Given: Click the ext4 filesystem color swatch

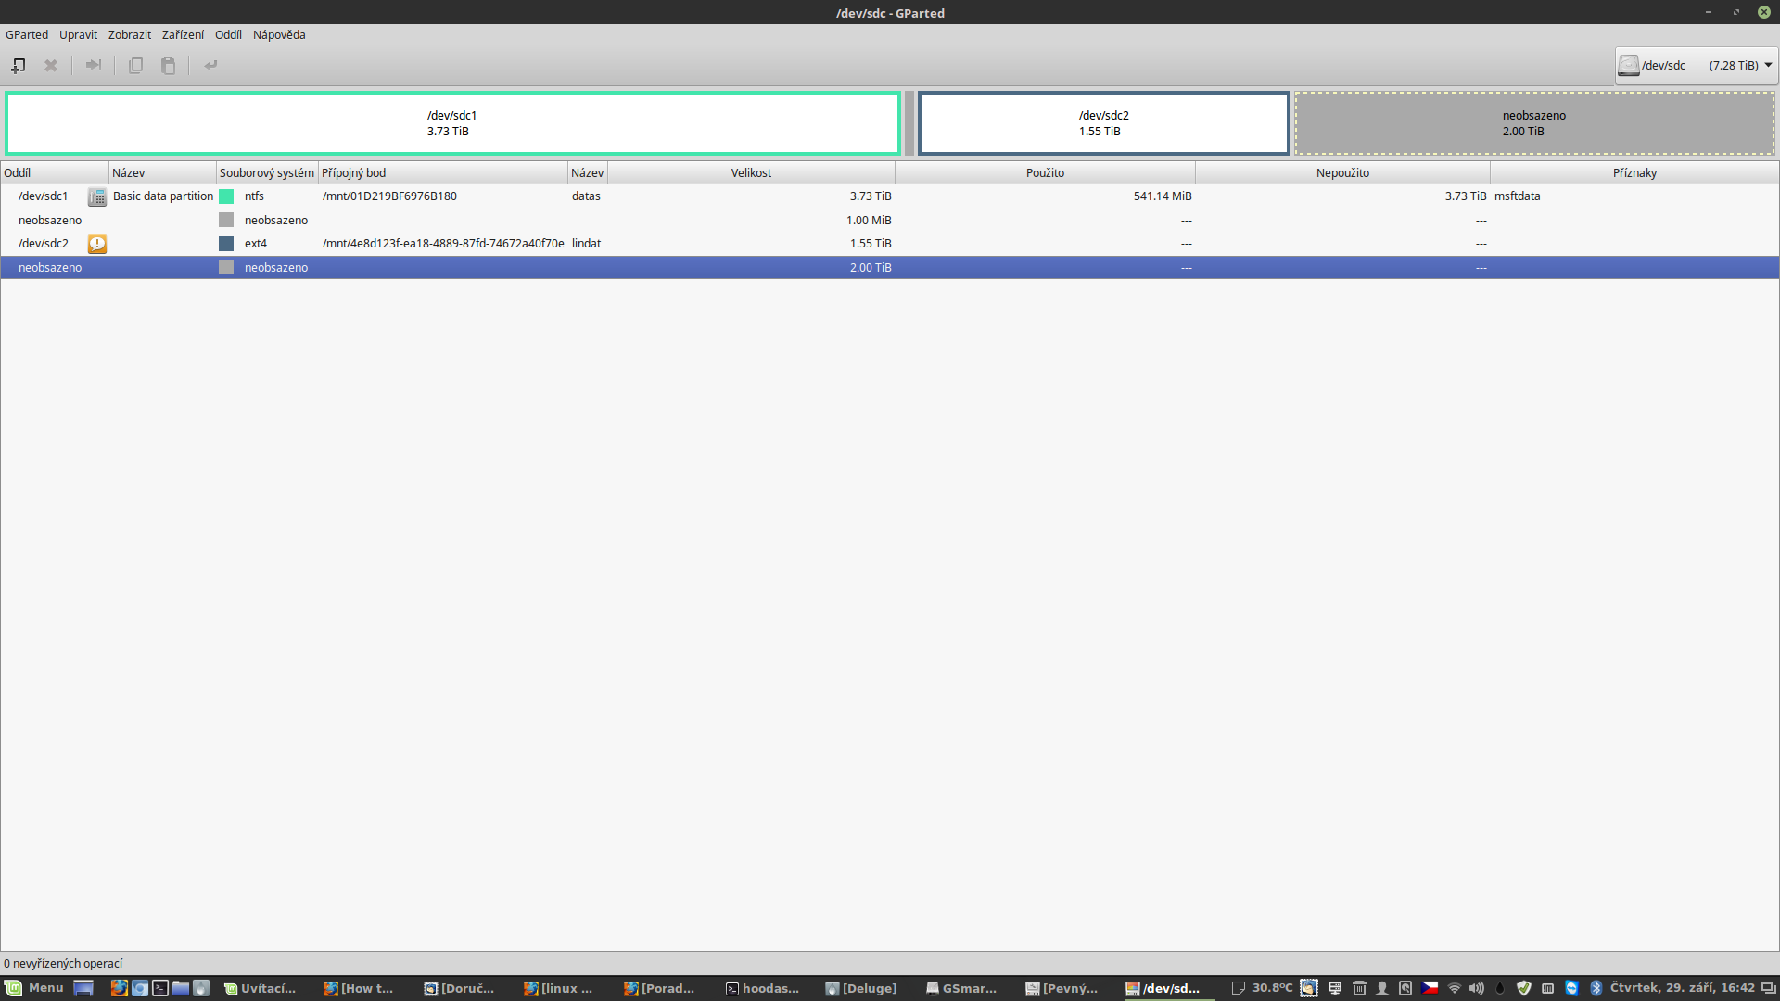Looking at the screenshot, I should [226, 244].
